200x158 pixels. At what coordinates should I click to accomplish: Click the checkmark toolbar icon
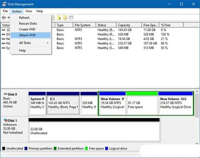click(x=53, y=18)
